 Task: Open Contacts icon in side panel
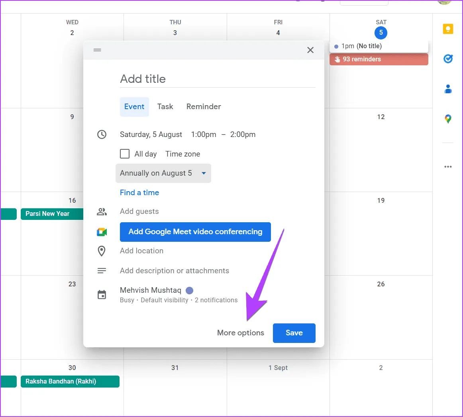tap(448, 89)
